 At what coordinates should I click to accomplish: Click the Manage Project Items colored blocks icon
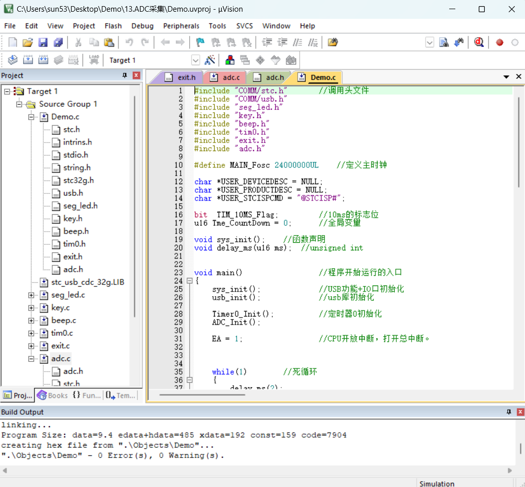[x=230, y=60]
